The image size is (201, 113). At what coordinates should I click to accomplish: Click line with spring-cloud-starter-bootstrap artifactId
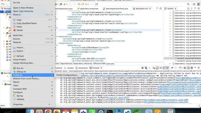pyautogui.click(x=94, y=41)
